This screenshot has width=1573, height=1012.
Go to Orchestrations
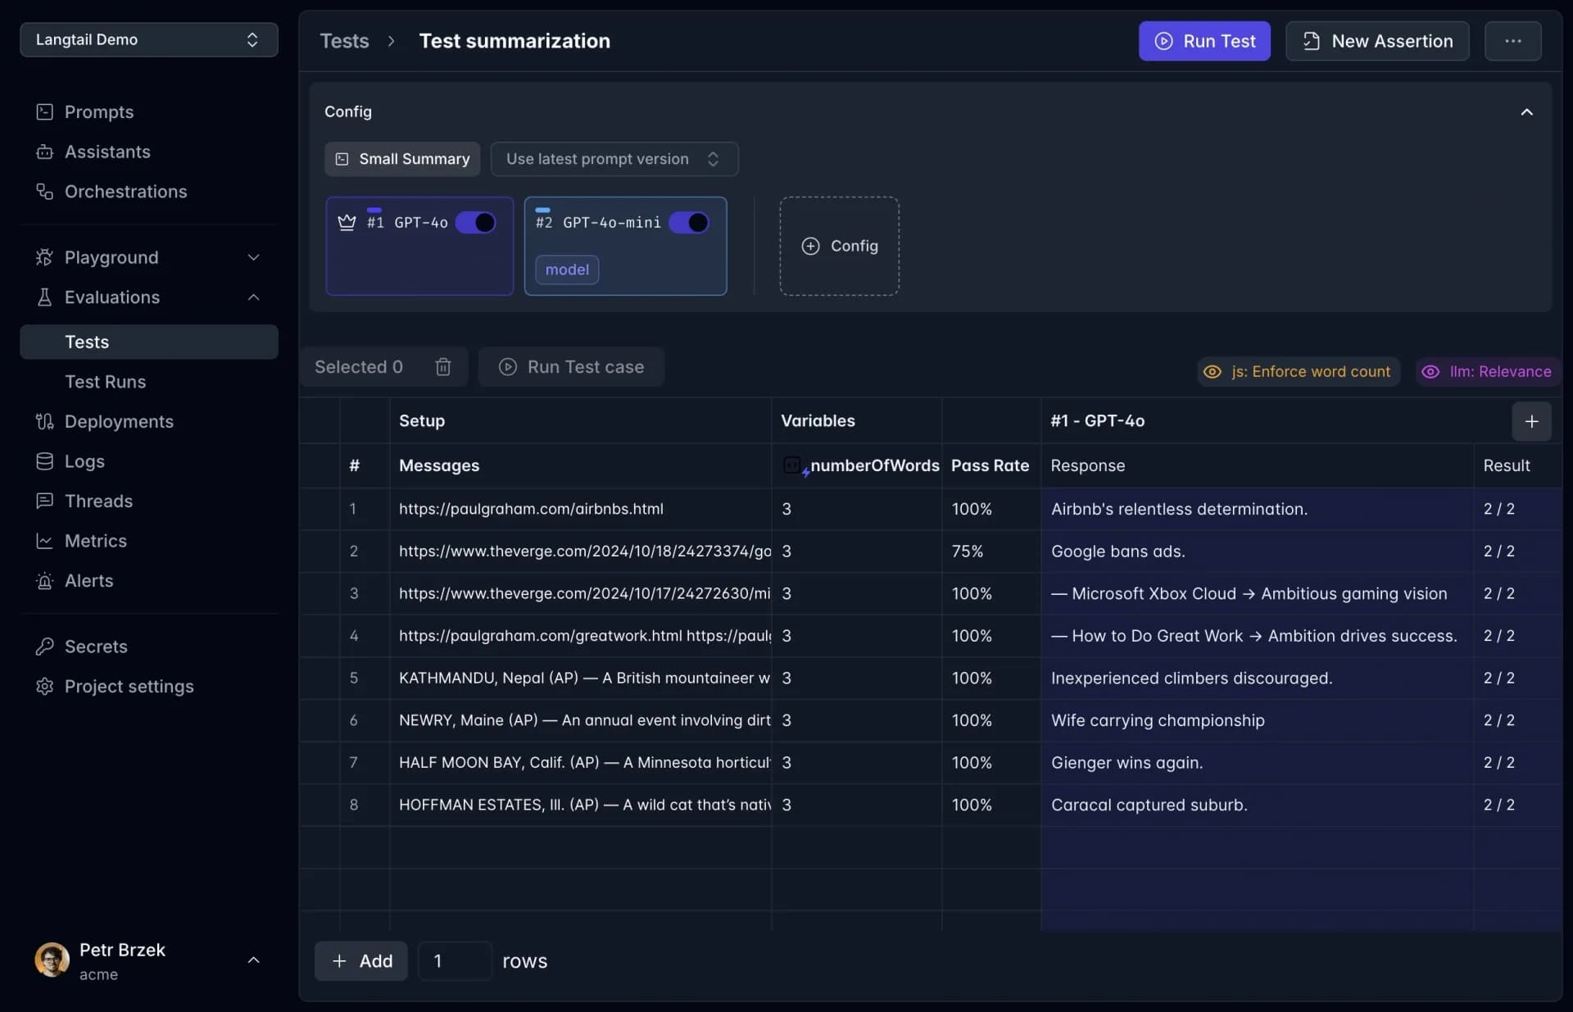pos(125,192)
